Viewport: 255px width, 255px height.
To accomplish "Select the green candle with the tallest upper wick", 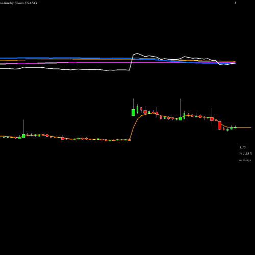I will pos(181,118).
